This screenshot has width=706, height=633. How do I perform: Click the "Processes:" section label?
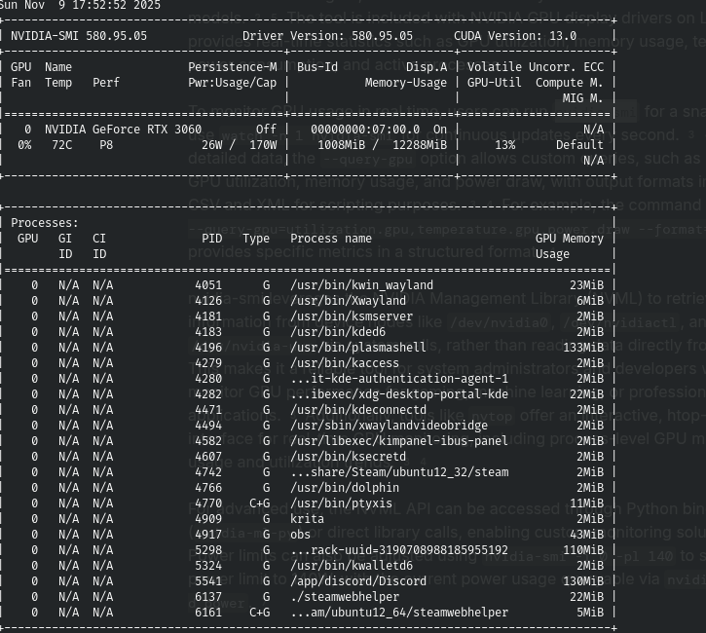45,223
